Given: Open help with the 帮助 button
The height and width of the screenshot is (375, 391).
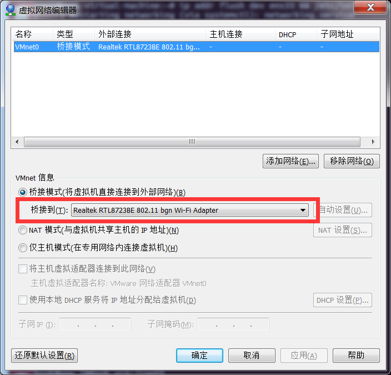Looking at the screenshot, I should 356,356.
